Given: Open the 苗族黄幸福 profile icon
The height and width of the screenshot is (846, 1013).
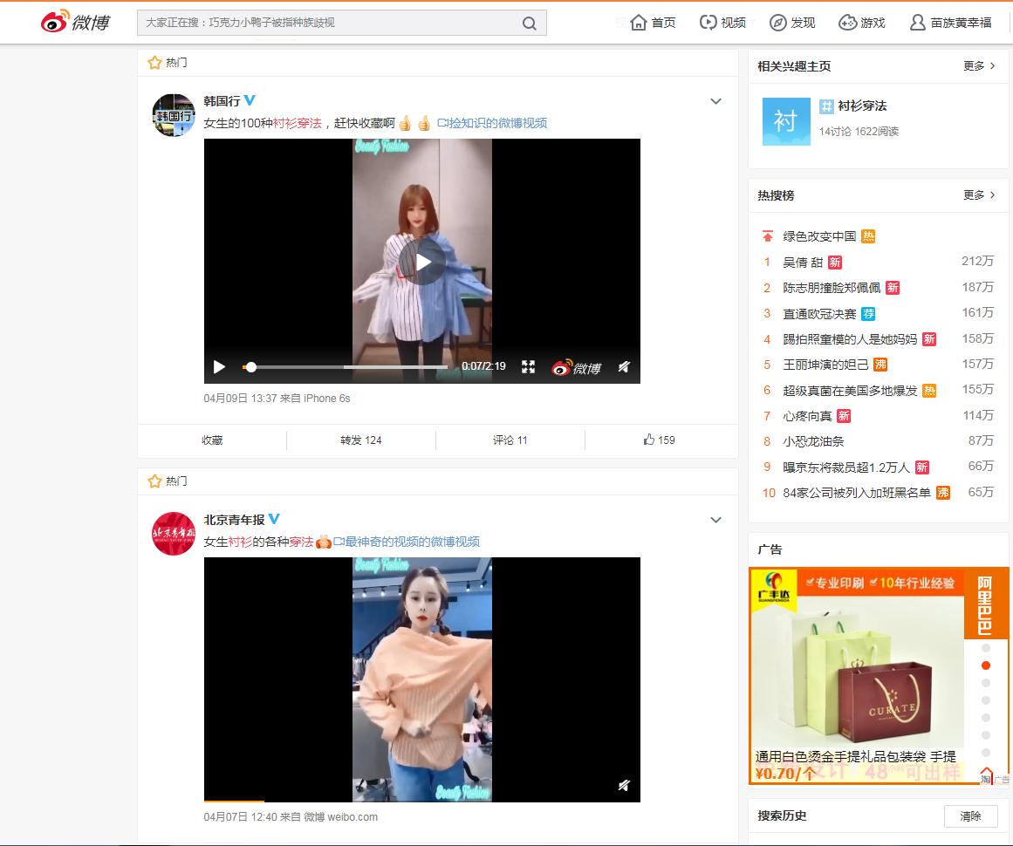Looking at the screenshot, I should point(919,22).
